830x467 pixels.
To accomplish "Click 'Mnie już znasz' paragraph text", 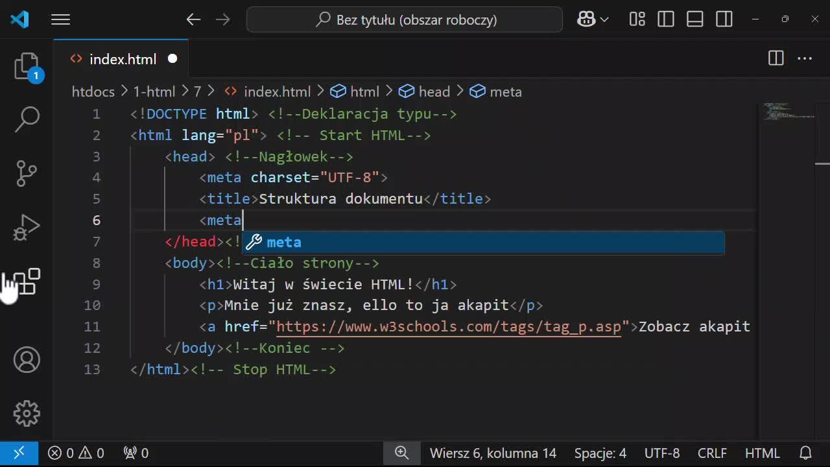I will (285, 305).
